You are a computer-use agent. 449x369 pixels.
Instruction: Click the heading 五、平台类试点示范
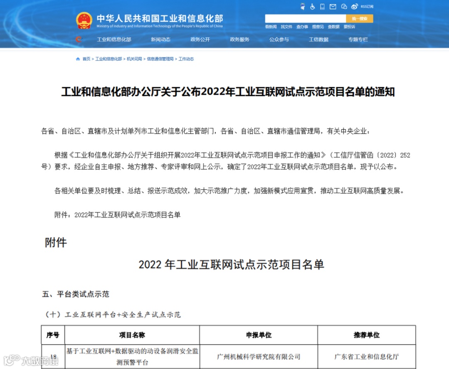(x=76, y=294)
